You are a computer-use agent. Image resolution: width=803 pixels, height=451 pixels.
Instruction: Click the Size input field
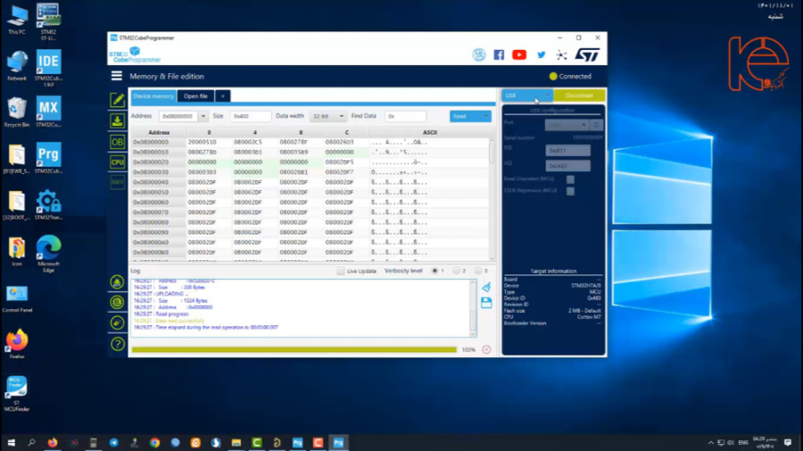pos(251,117)
